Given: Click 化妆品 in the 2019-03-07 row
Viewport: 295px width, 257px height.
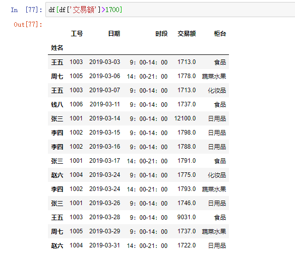Looking at the screenshot, I should pyautogui.click(x=217, y=90).
